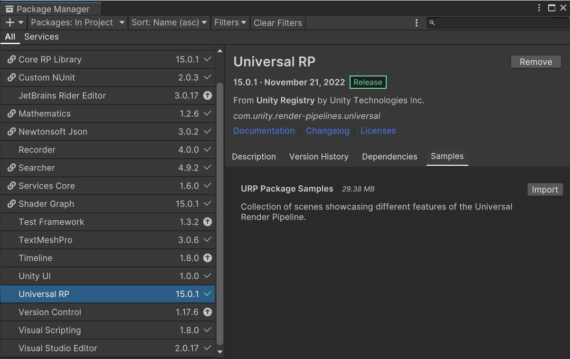Click the magnifier icon in the search field

(431, 22)
